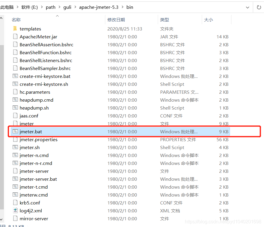Click the BeanShellAssertion.bshrc file icon
Image resolution: width=264 pixels, height=227 pixels.
point(15,45)
